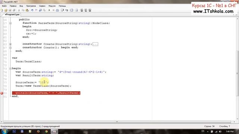Image resolution: width=239 pixels, height=134 pixels.
Task: Show the output window via the toolbar icon
Action: click(x=72, y=10)
